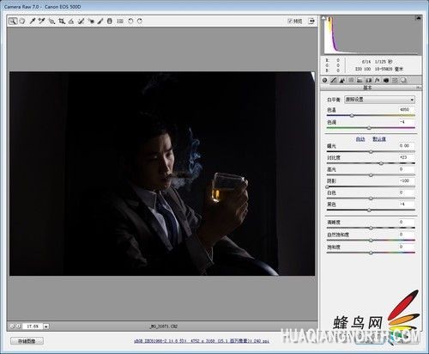Switch to the Presets panel tab
The height and width of the screenshot is (354, 429).
click(395, 80)
